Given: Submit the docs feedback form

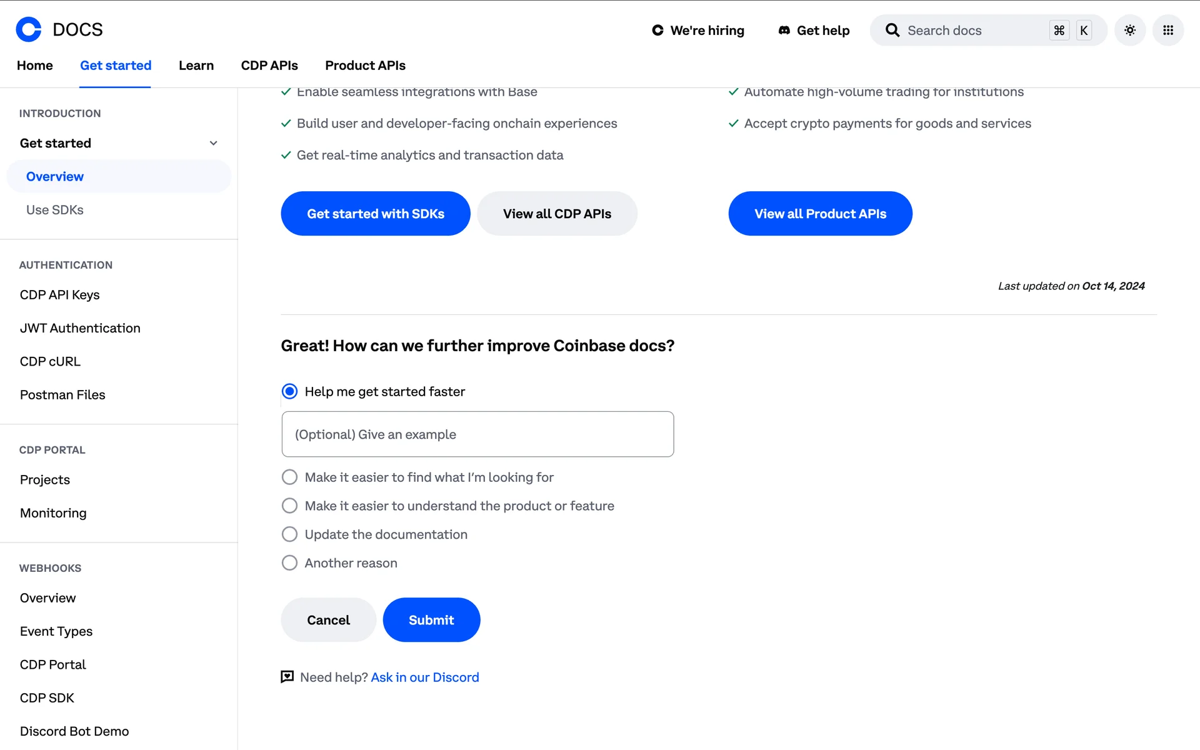Looking at the screenshot, I should pos(431,620).
